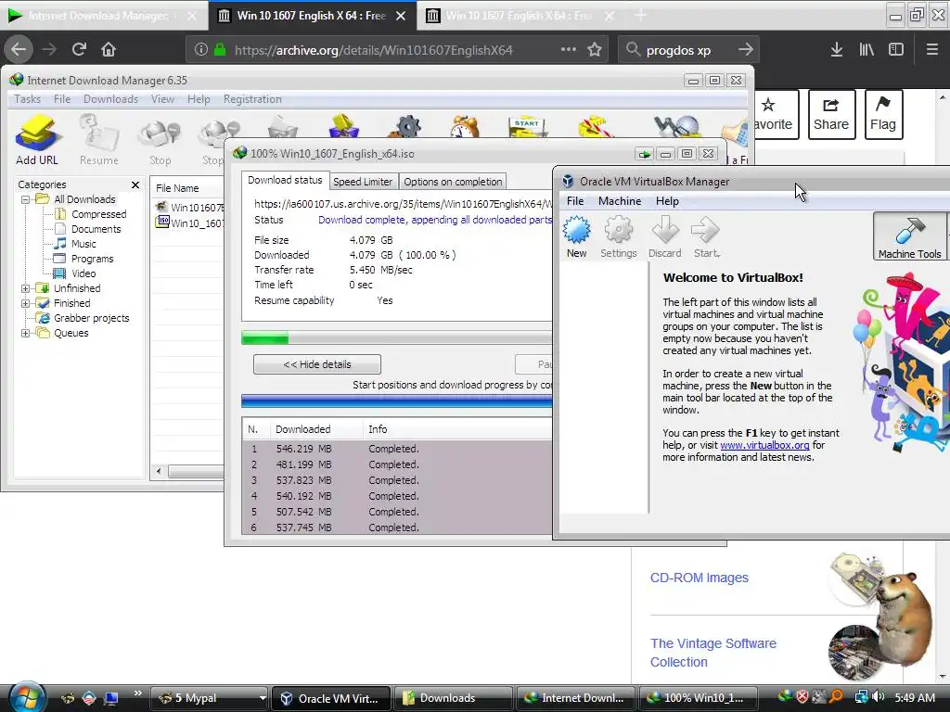Image resolution: width=950 pixels, height=712 pixels.
Task: Open VirtualBox Machine menu
Action: pos(619,201)
